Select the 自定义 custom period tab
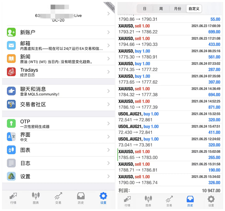The width and height of the screenshot is (225, 211). [x=194, y=9]
